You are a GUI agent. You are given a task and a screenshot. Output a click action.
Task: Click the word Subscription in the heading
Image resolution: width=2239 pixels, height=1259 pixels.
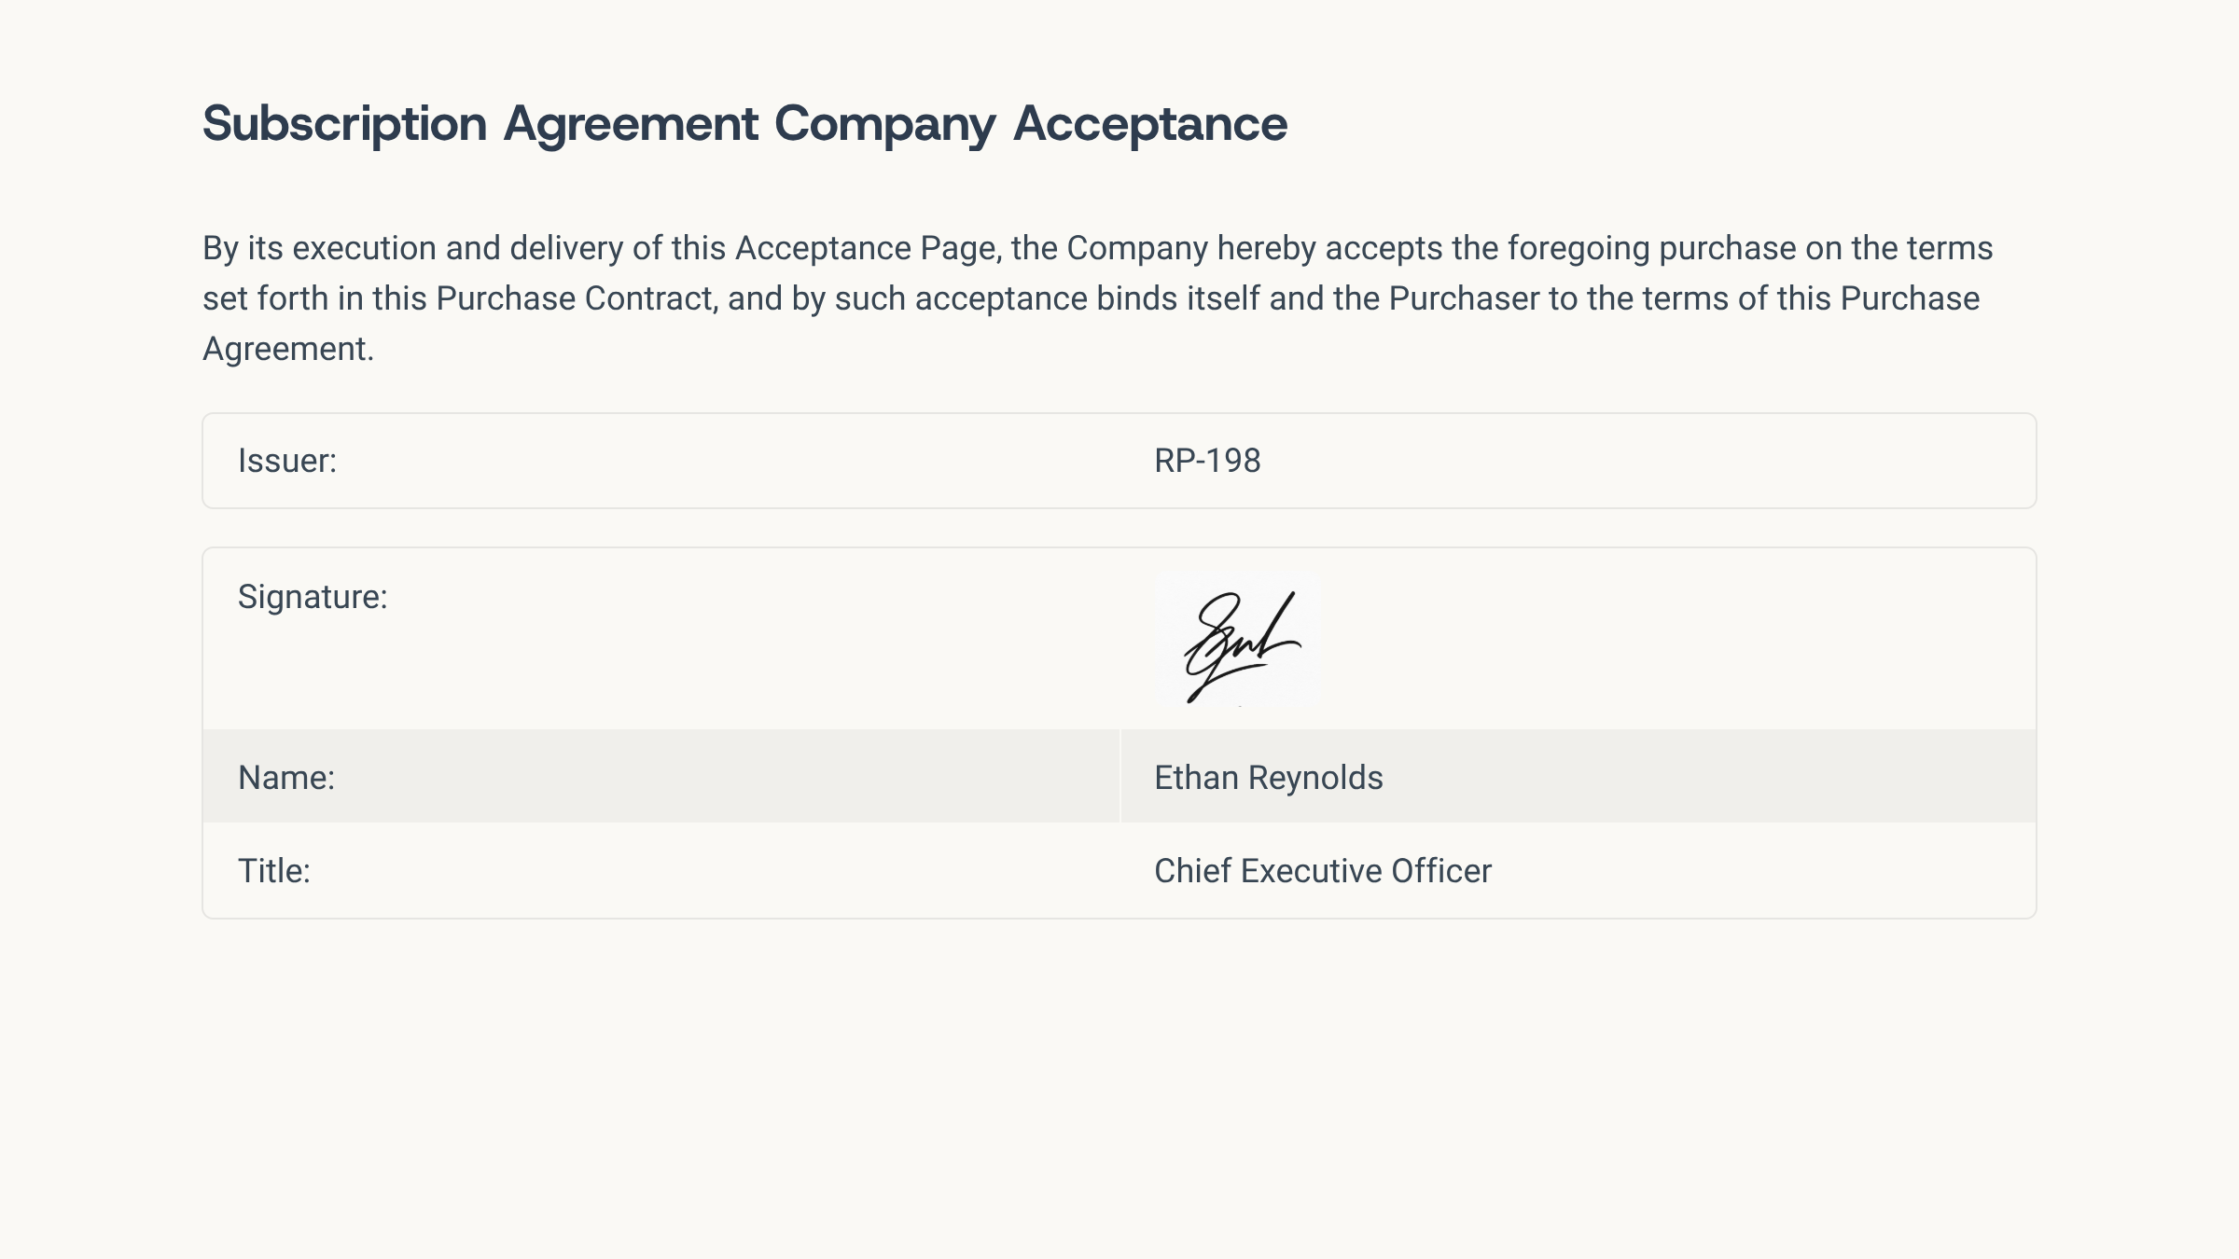(x=345, y=124)
